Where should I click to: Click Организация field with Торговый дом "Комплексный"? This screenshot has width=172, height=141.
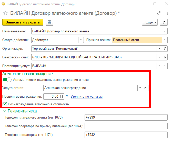click(94, 48)
